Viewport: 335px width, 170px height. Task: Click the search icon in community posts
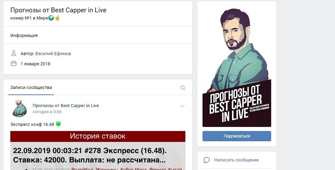[x=183, y=88]
